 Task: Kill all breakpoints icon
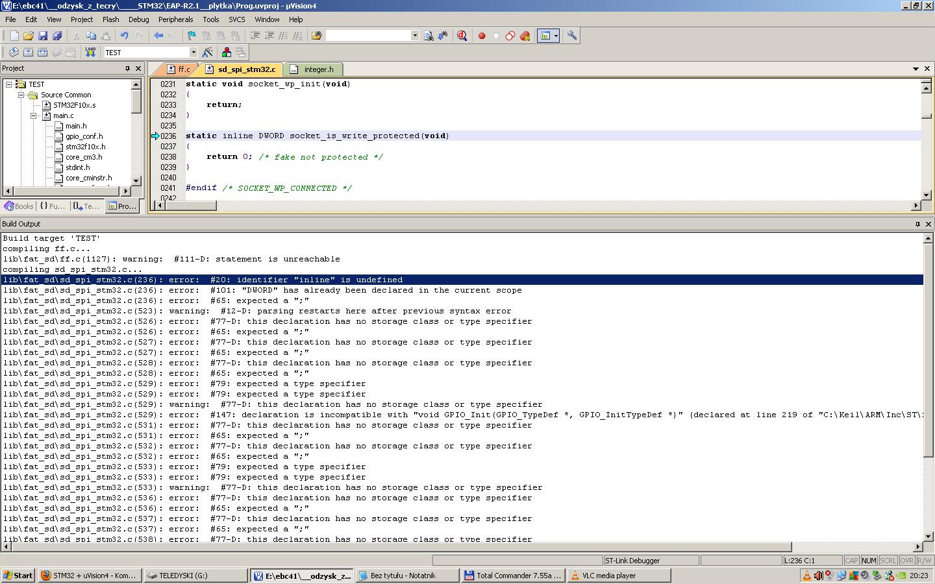click(525, 36)
